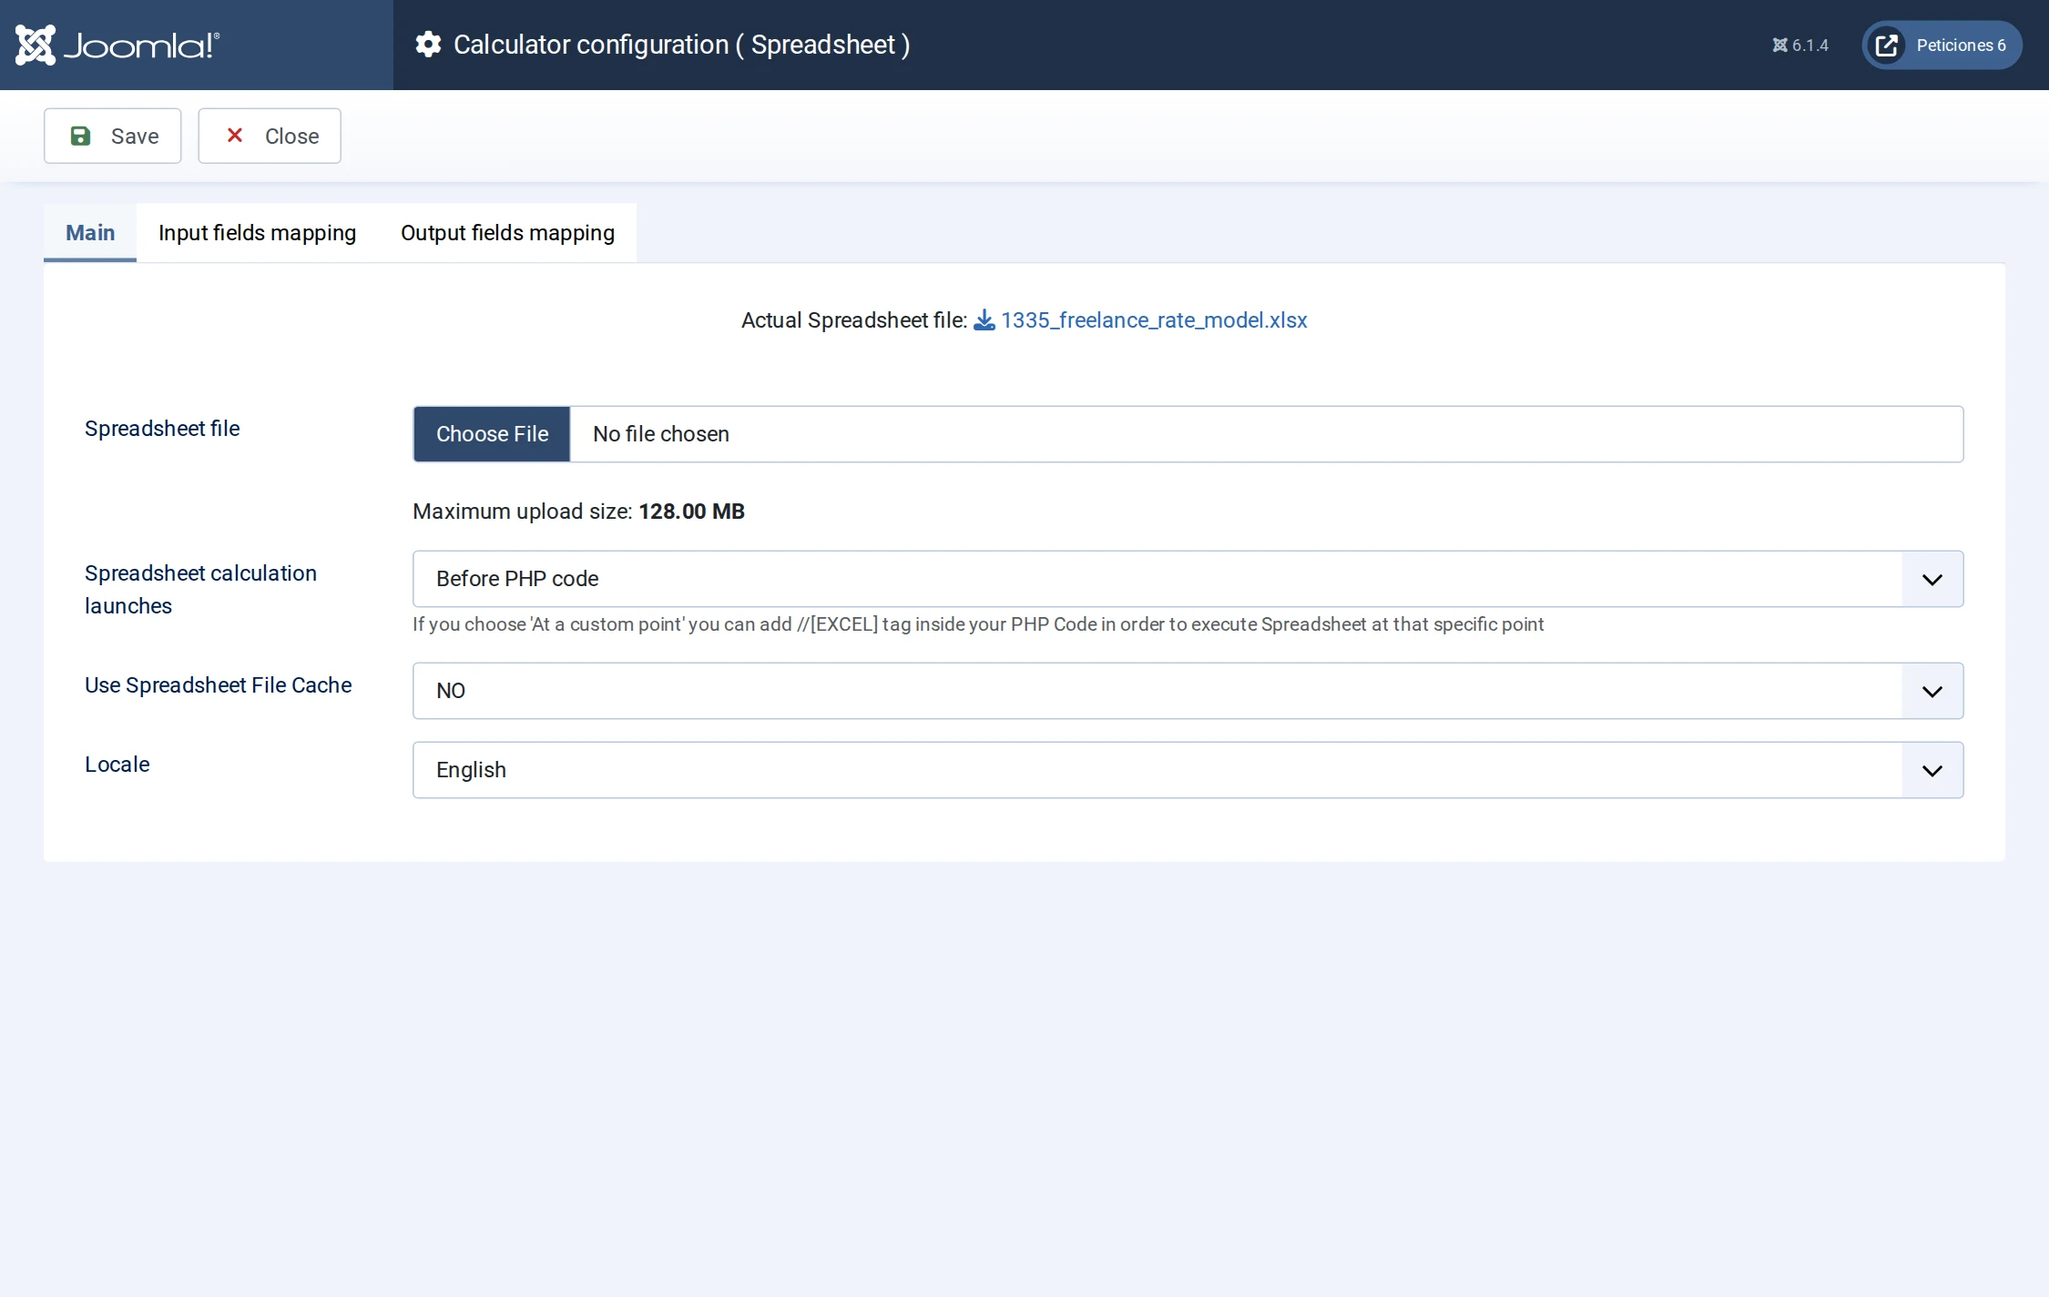Open the Input fields mapping tab
The image size is (2049, 1297).
[257, 233]
